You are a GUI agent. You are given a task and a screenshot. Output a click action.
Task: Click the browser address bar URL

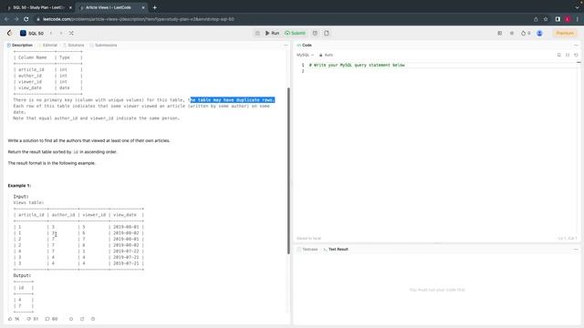pos(138,19)
